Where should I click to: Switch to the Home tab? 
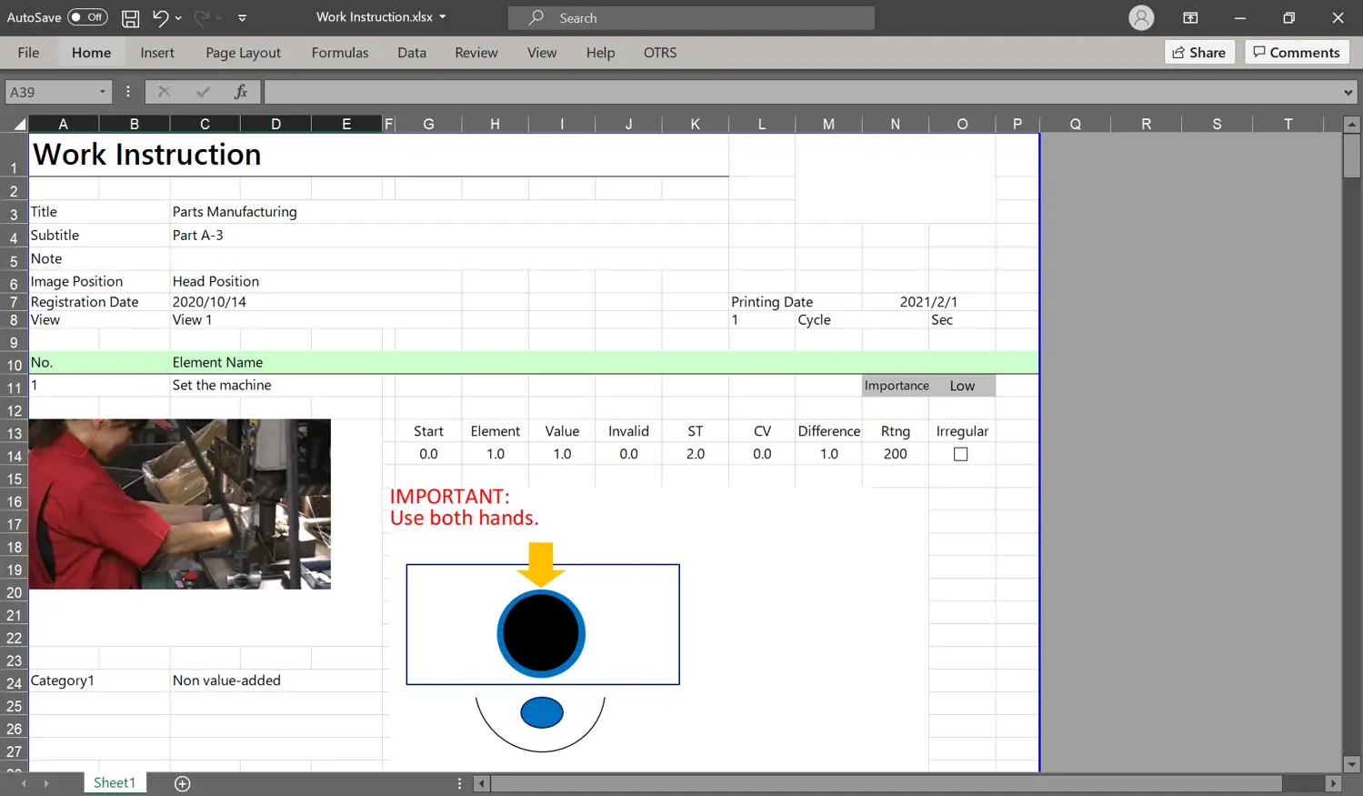[91, 53]
